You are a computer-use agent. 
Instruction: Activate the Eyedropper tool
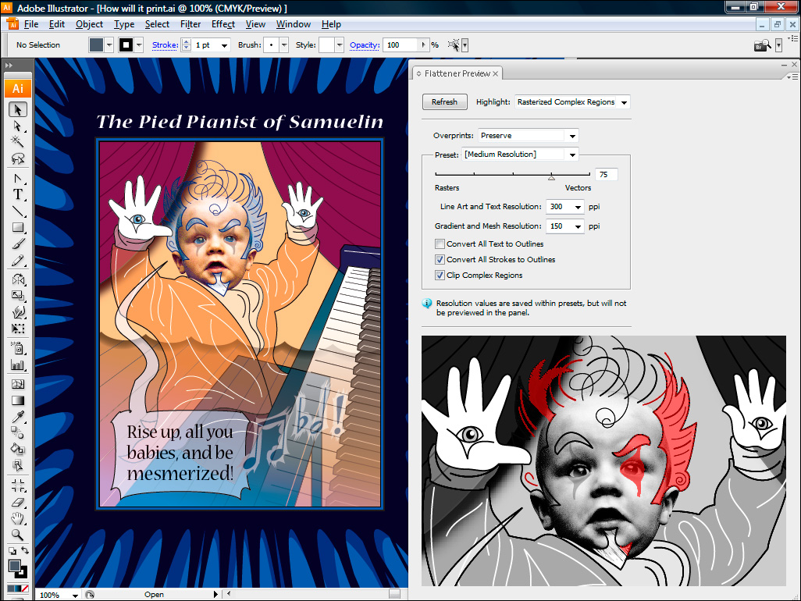[x=17, y=416]
